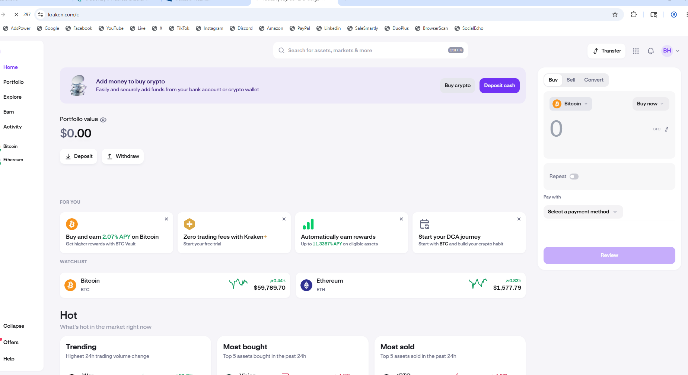Open the Chrome profile icon
The height and width of the screenshot is (375, 688).
click(x=674, y=15)
